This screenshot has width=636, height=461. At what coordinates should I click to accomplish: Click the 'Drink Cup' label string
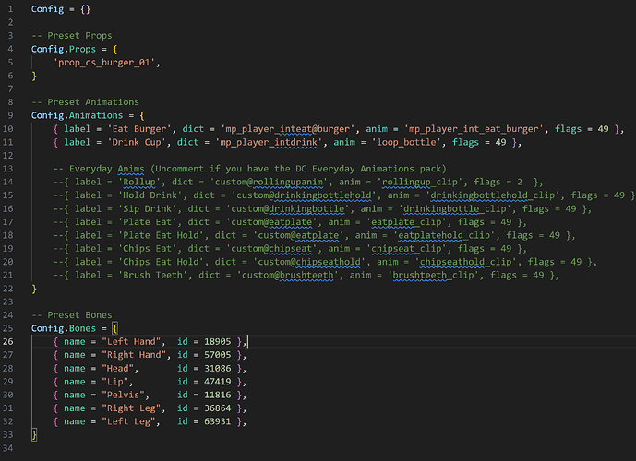137,142
